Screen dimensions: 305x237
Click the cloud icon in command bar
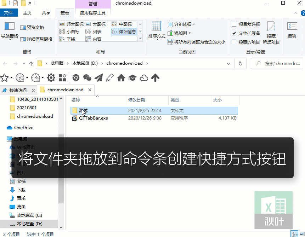click(x=144, y=78)
